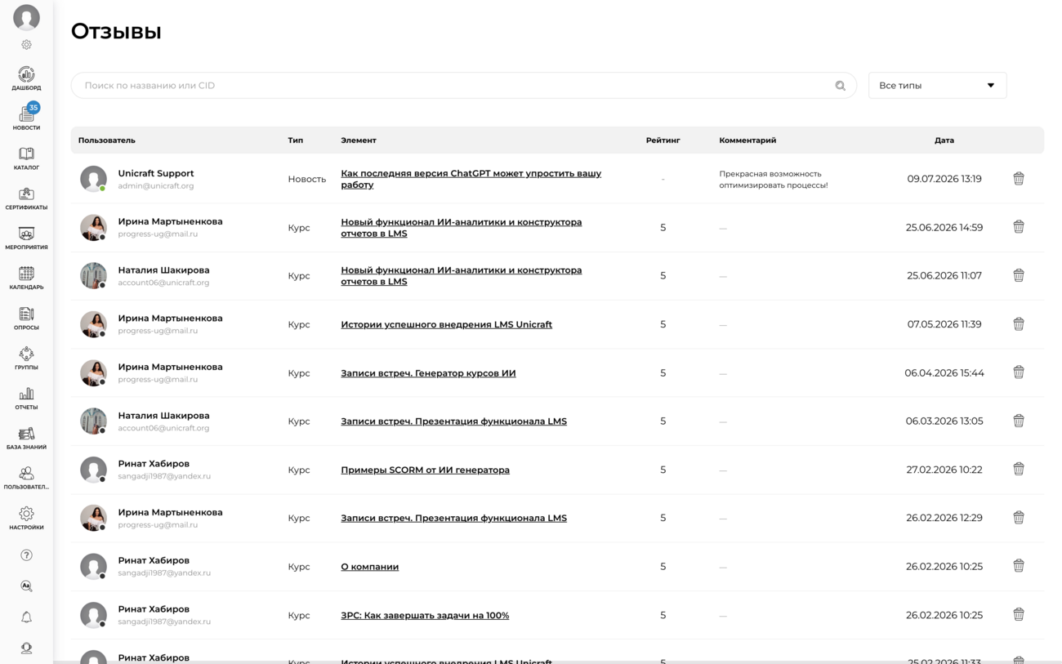Open Примеры SCORM от ИИ генератора link
This screenshot has height=664, width=1062.
425,470
